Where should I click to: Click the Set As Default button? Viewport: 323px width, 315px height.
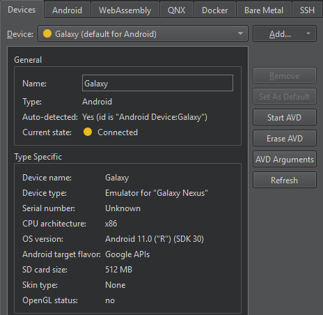(285, 96)
